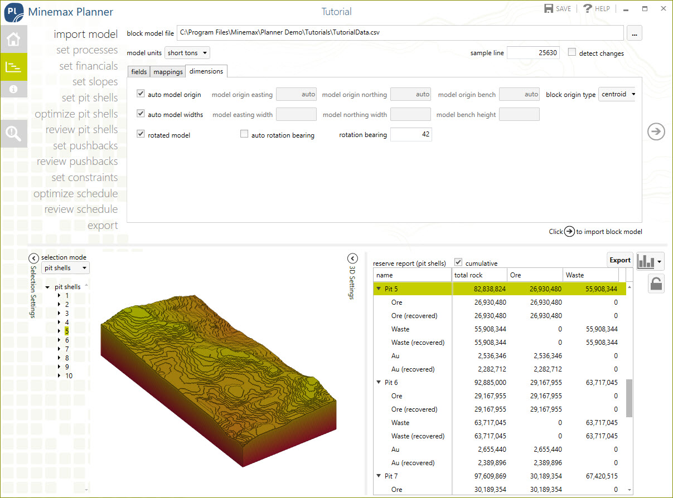This screenshot has width=673, height=498.
Task: Go to set processes step
Action: click(87, 50)
